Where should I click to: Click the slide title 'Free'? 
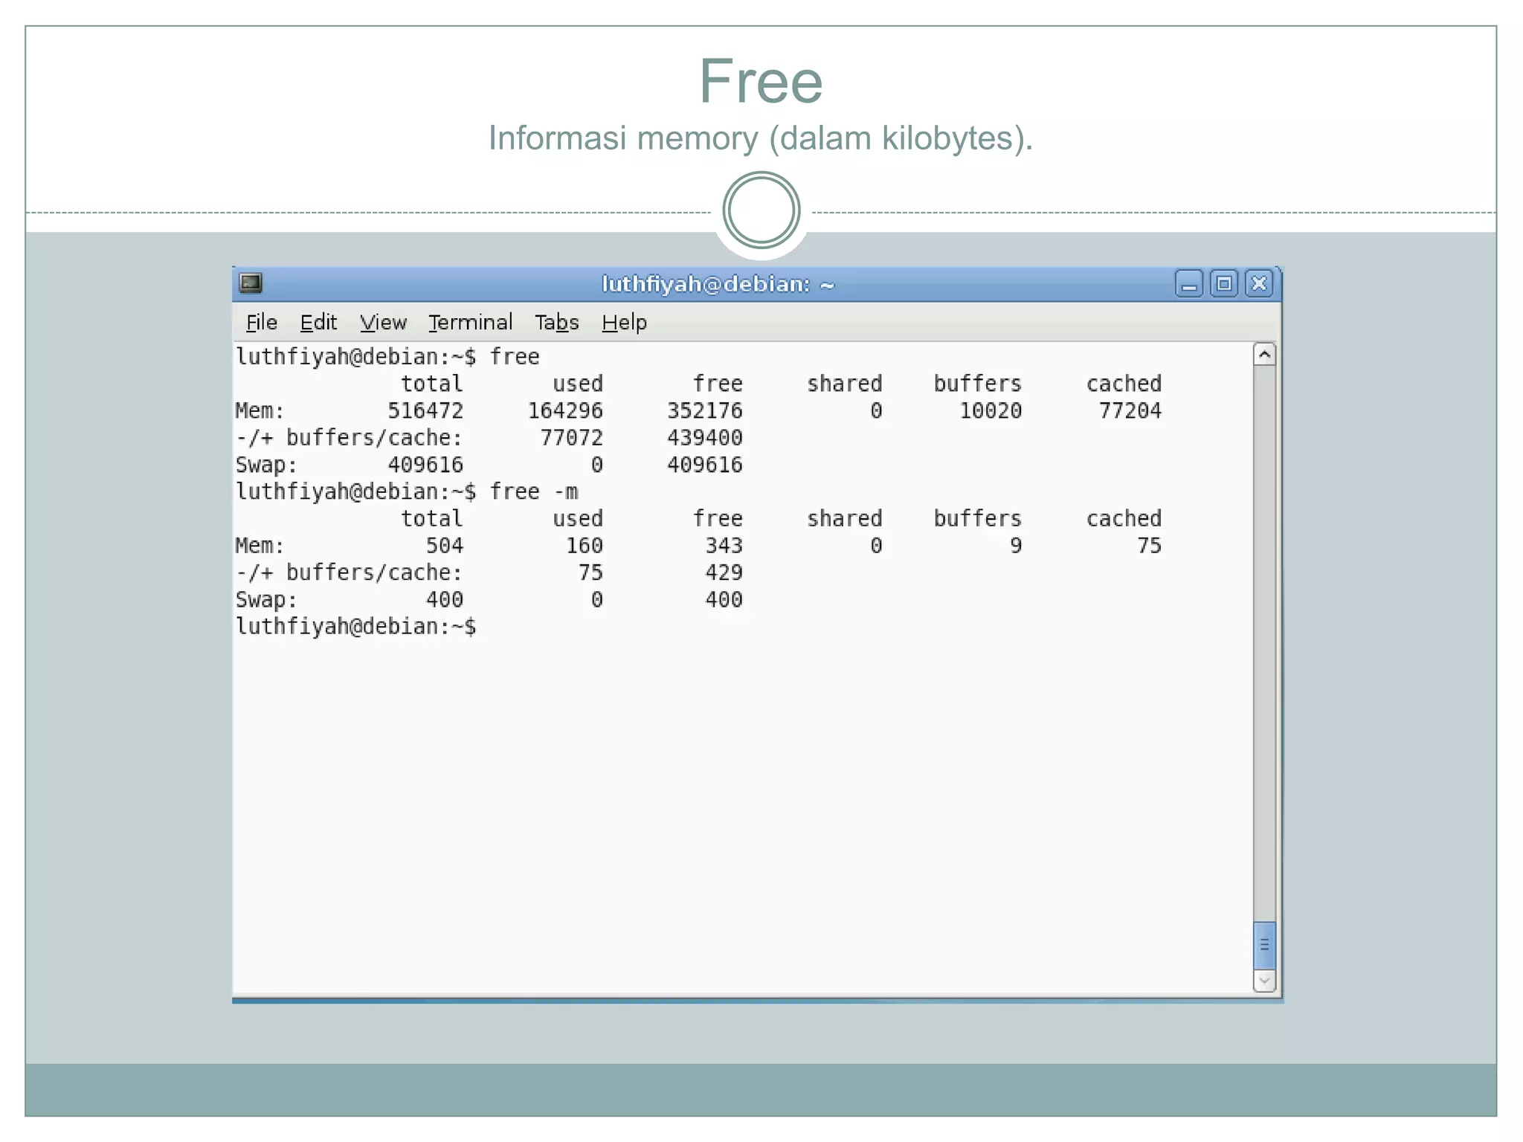[761, 81]
